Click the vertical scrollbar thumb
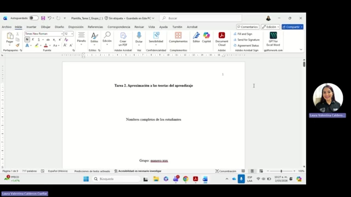This screenshot has width=351, height=197. coord(304,64)
